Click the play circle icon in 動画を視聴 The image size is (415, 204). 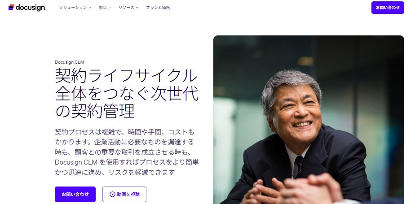tap(112, 195)
